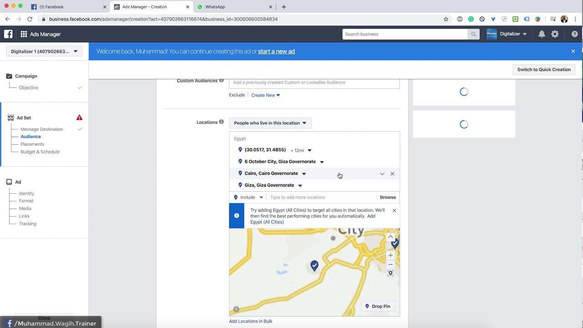Open the Digitalizer business dropdown
583x328 pixels.
(x=507, y=34)
